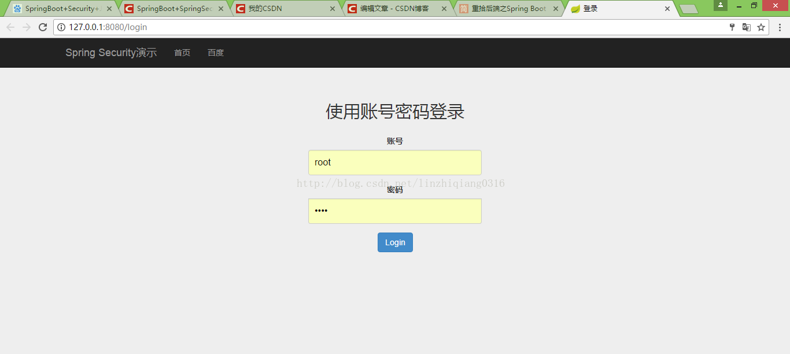The image size is (790, 354).
Task: Click the site info icon in address bar
Action: click(61, 27)
